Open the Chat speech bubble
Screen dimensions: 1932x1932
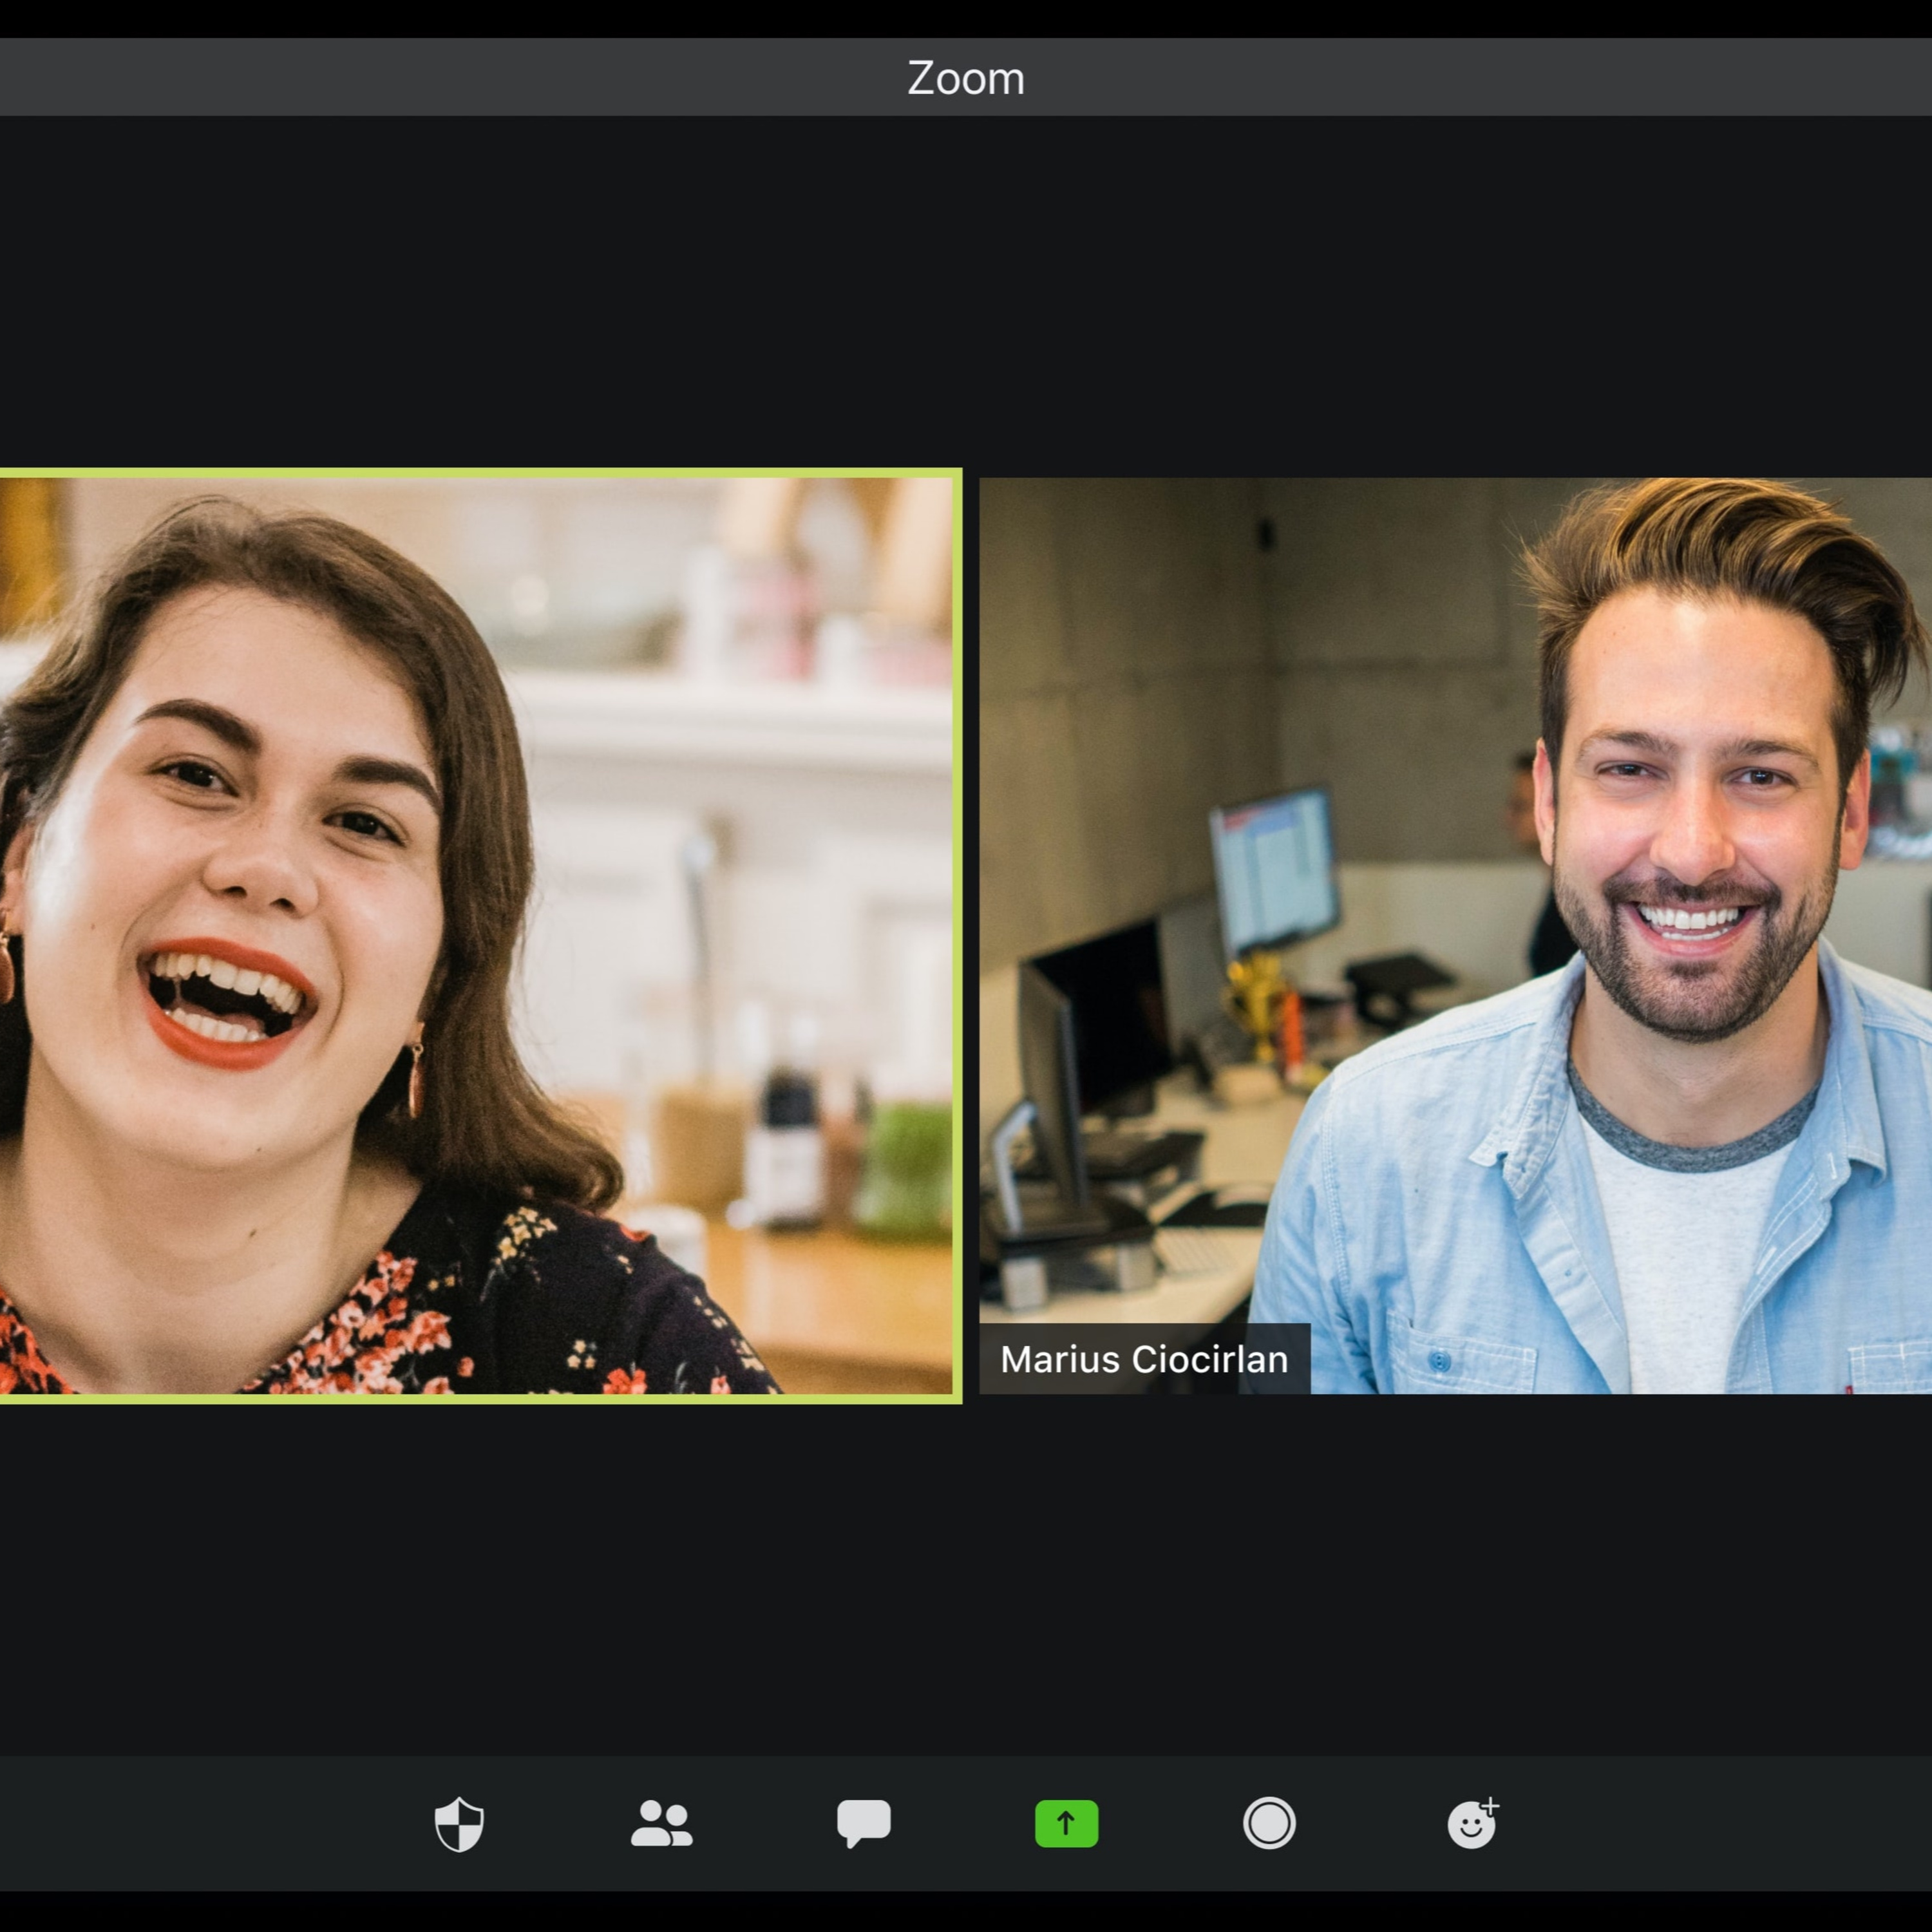tap(864, 1824)
